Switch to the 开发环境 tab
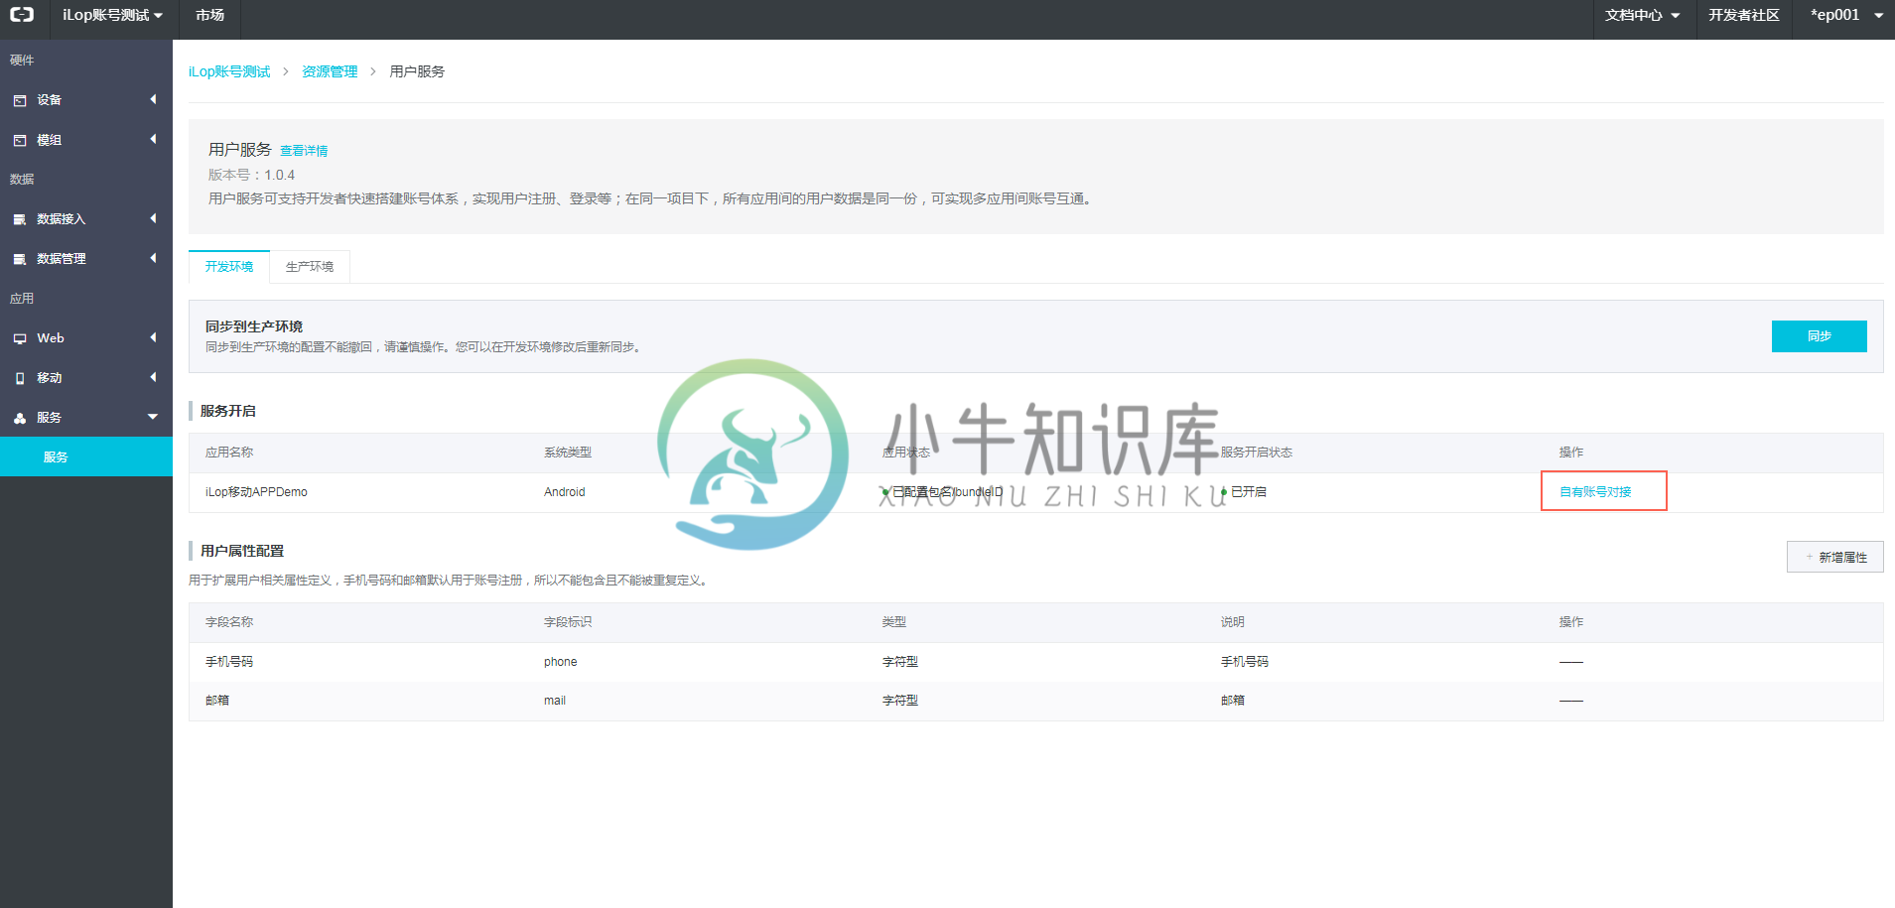 pos(229,266)
